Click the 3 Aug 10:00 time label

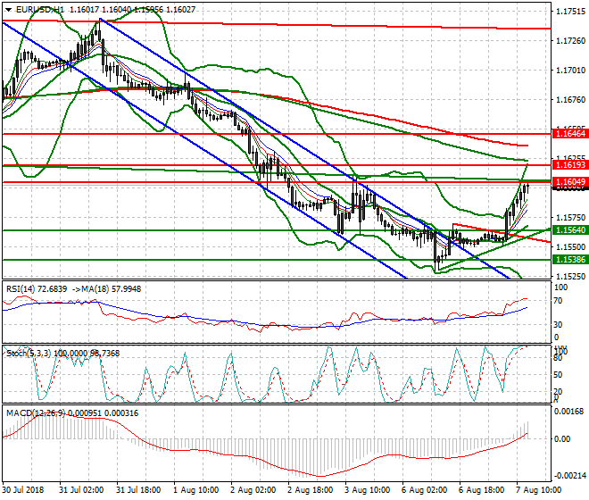(x=367, y=490)
